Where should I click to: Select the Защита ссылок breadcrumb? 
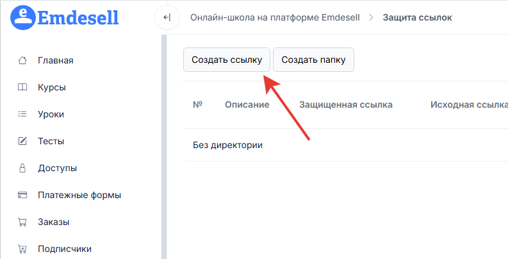(417, 17)
